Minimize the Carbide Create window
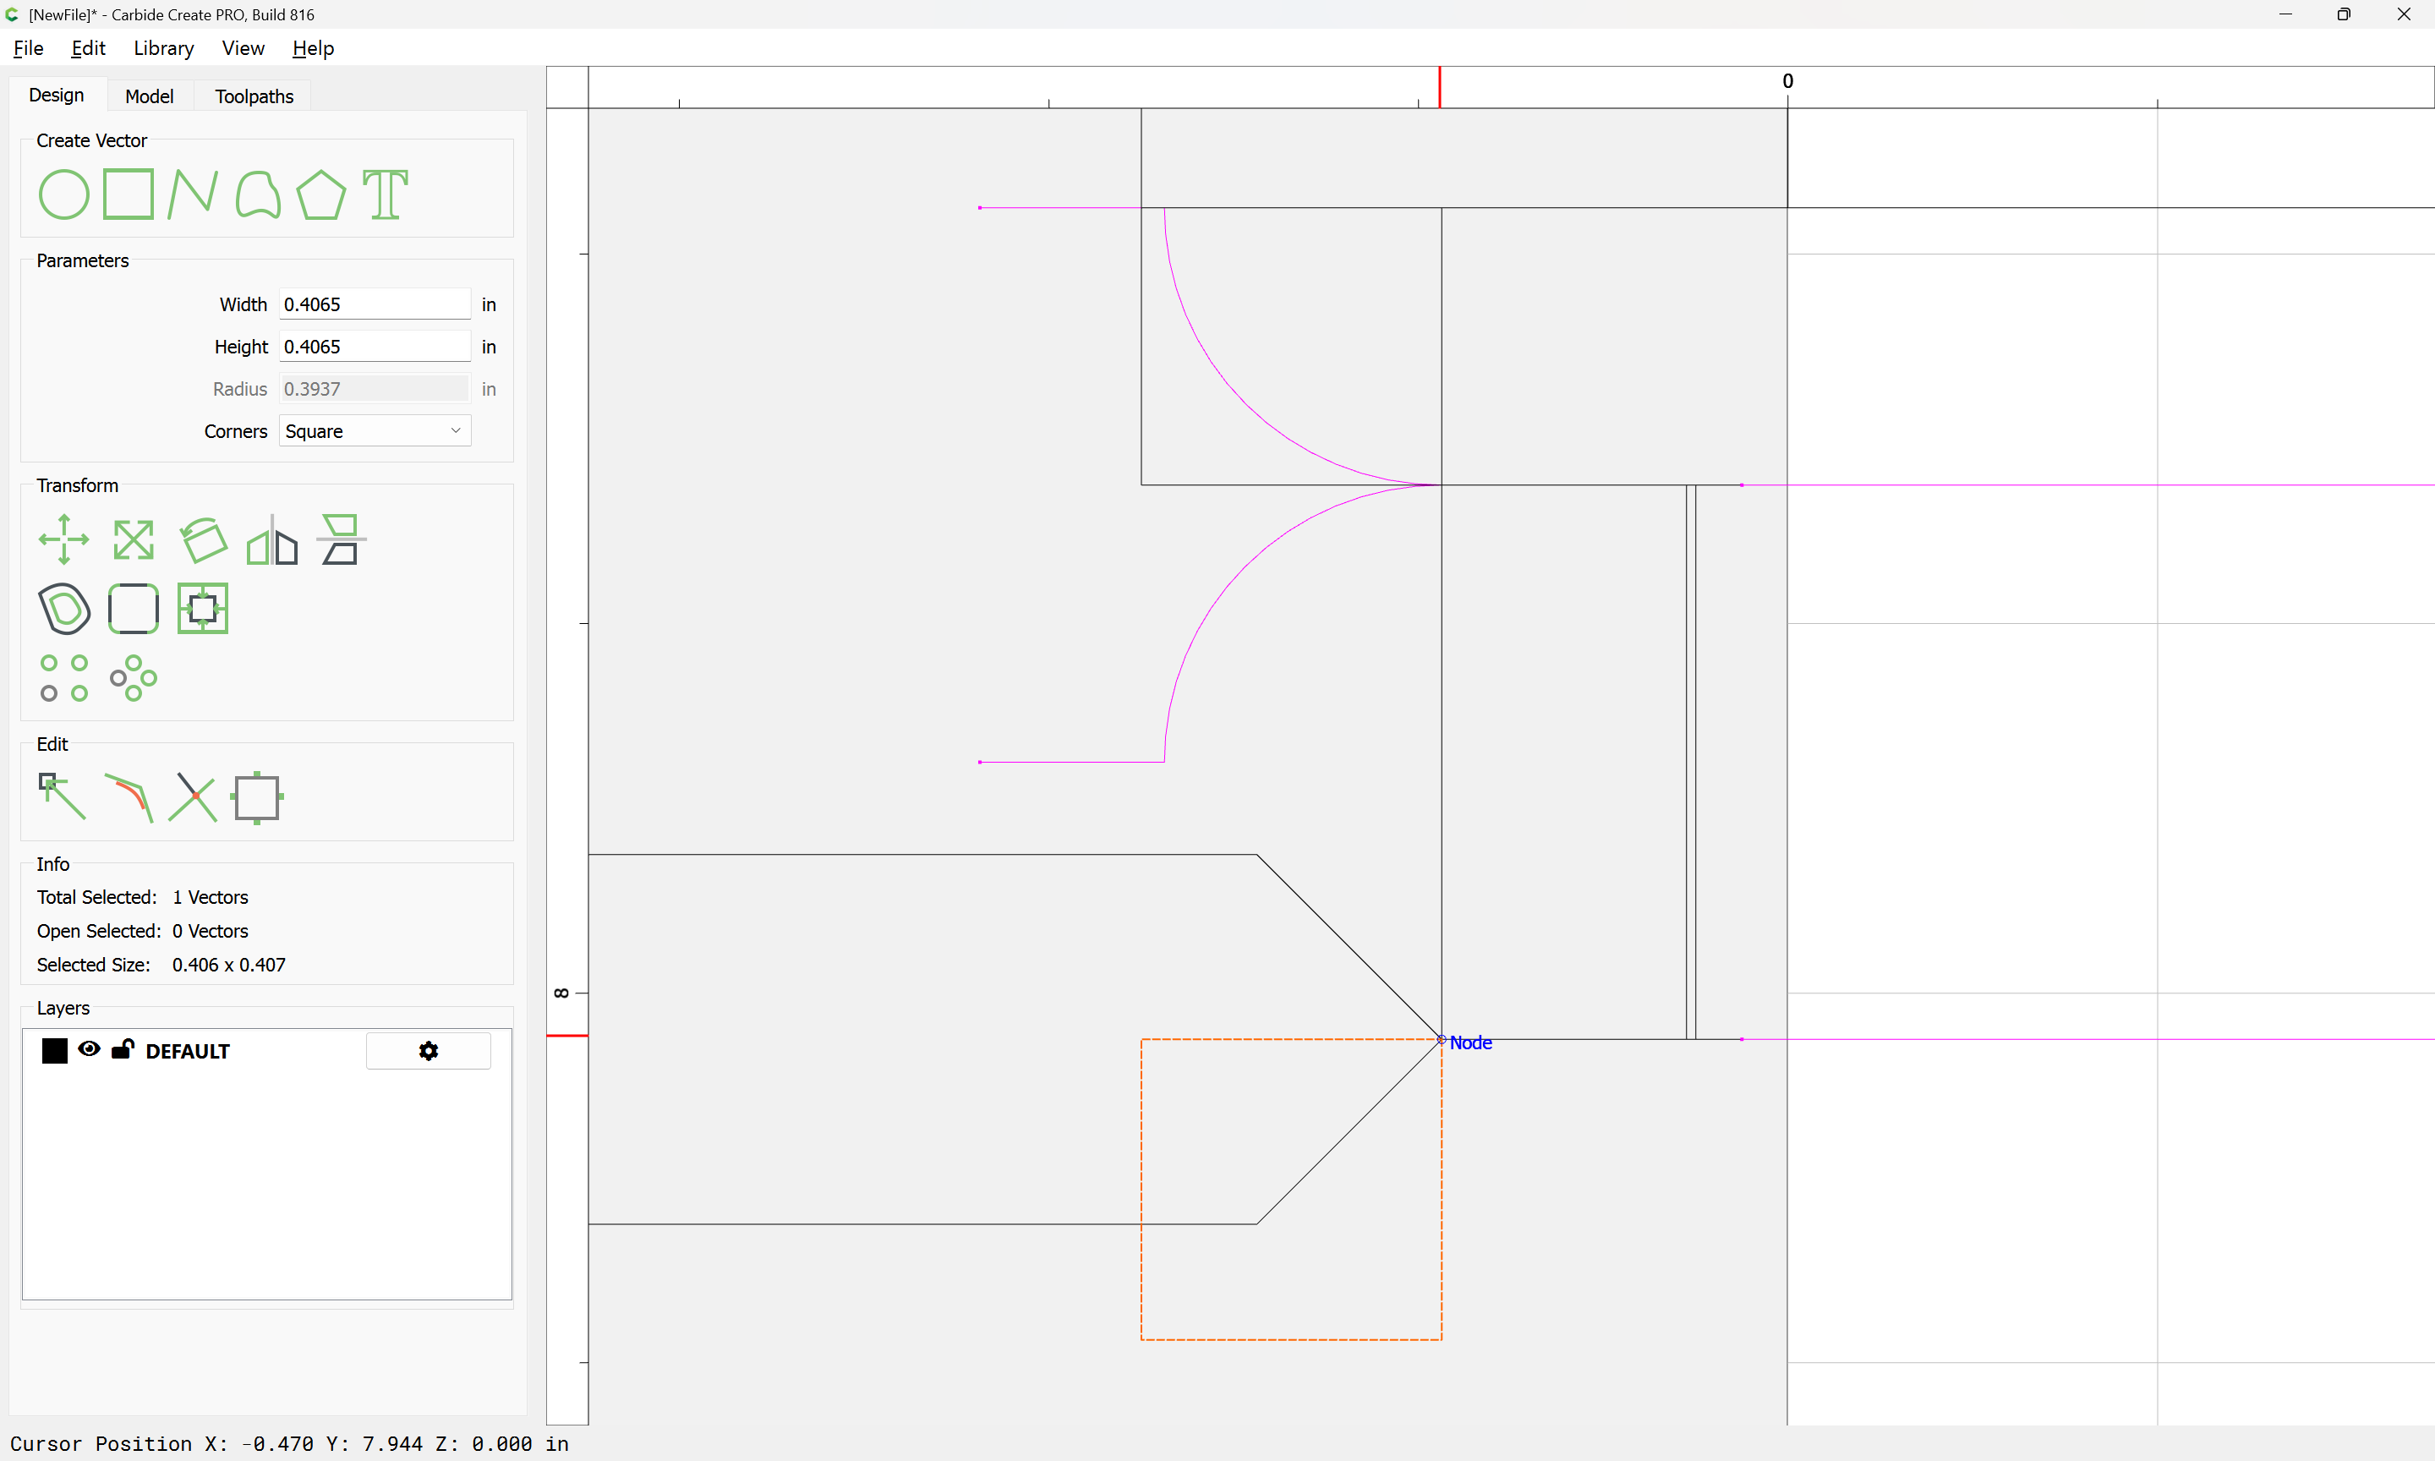2435x1461 pixels. coord(2285,14)
